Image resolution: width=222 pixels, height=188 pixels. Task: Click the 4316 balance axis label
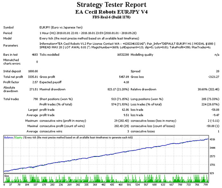(x=212, y=139)
